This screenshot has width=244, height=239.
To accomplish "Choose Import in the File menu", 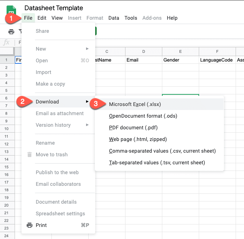I will click(x=58, y=72).
